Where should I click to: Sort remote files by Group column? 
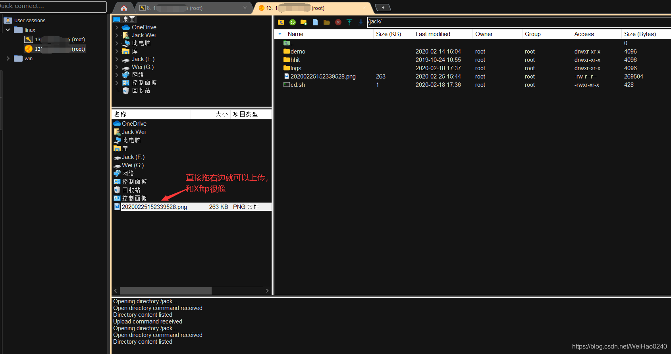click(x=547, y=34)
